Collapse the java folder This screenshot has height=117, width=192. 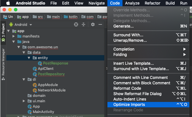pos(14,42)
